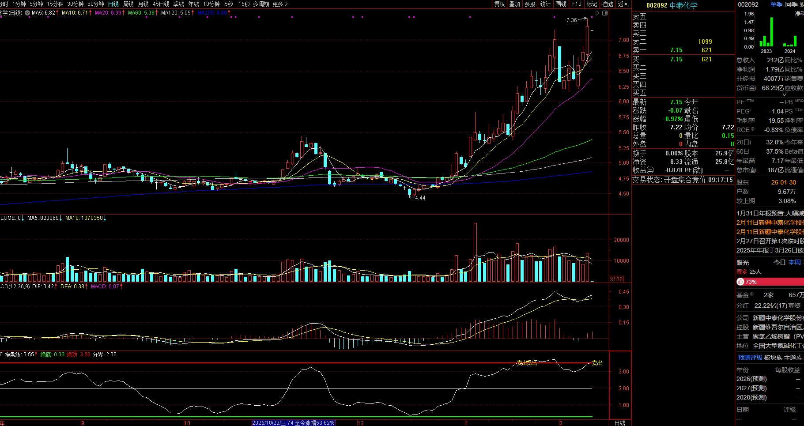Viewport: 804px width, 426px height.
Task: Open the first 2月11日新疆中泰化学 news item
Action: click(x=770, y=222)
